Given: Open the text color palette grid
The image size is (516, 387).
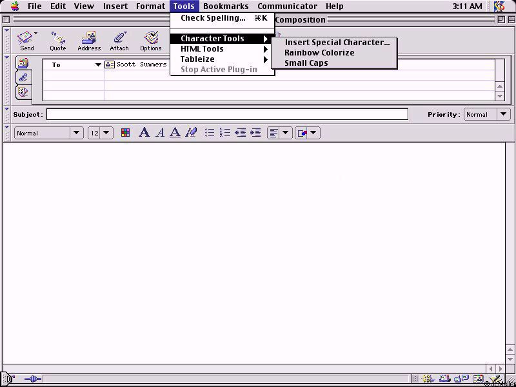Looking at the screenshot, I should point(125,133).
